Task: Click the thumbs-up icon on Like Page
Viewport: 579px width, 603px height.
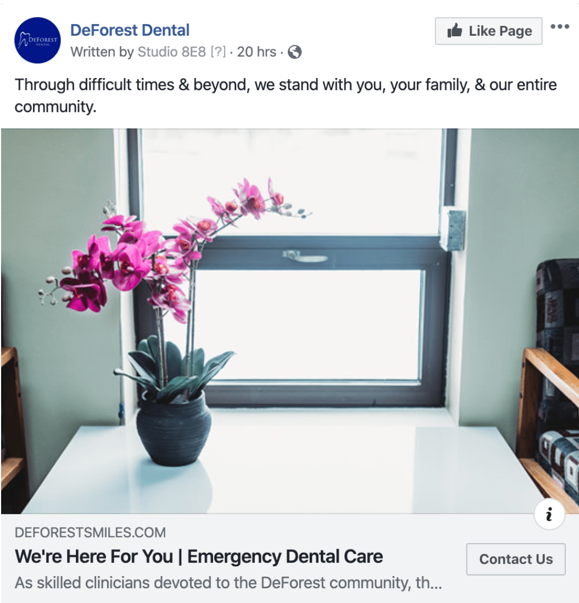Action: 455,31
